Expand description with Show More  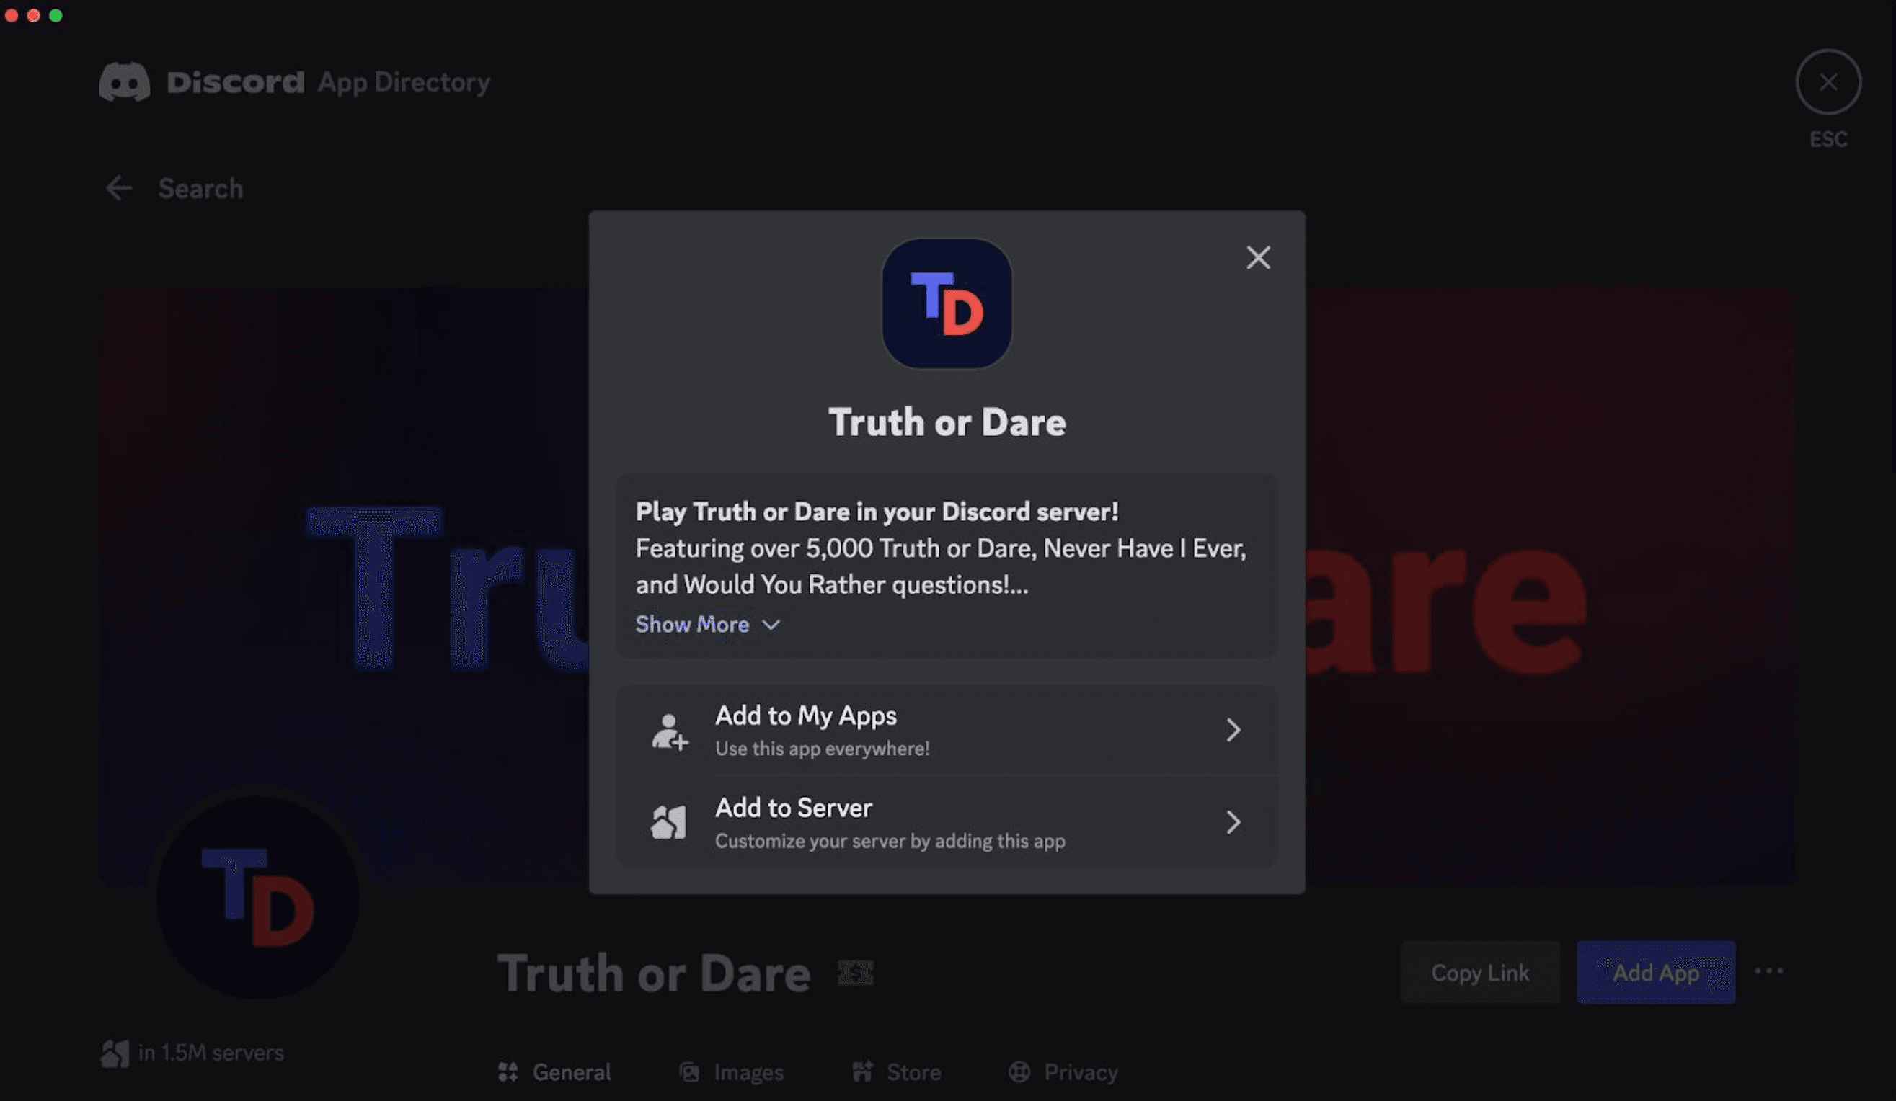click(707, 624)
